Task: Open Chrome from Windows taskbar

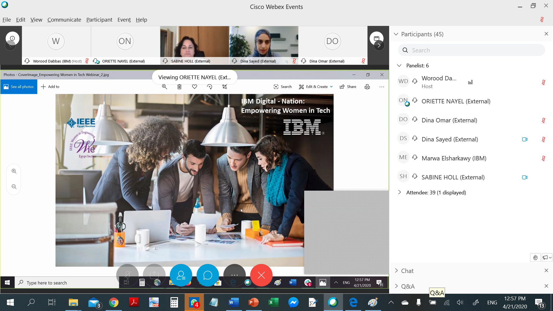Action: point(114,302)
